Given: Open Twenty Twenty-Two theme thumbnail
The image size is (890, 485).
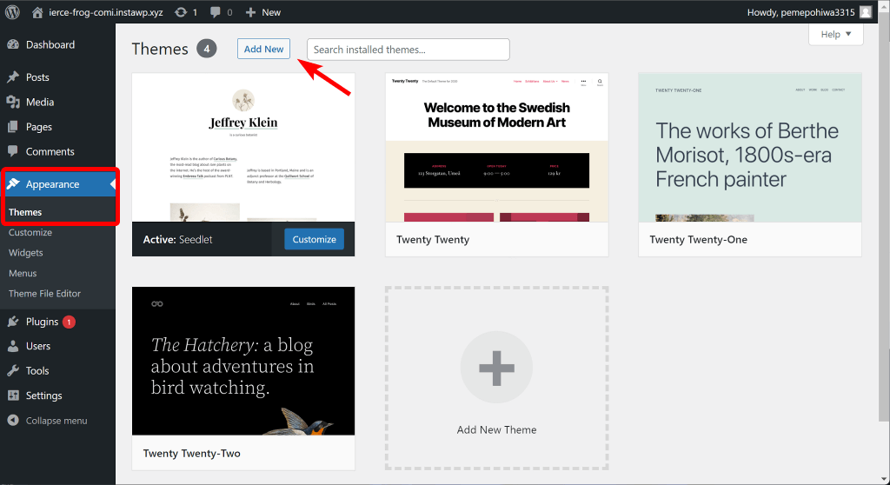Looking at the screenshot, I should coord(243,362).
